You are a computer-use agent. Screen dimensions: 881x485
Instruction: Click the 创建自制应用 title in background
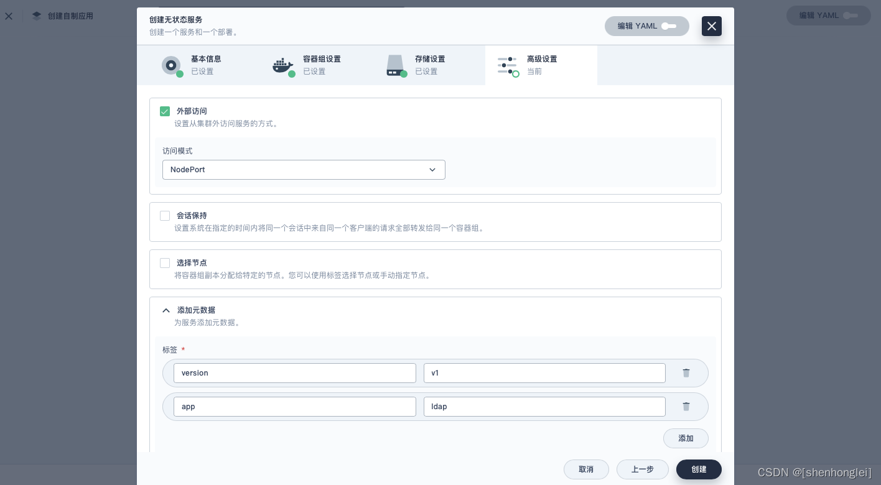click(x=70, y=16)
